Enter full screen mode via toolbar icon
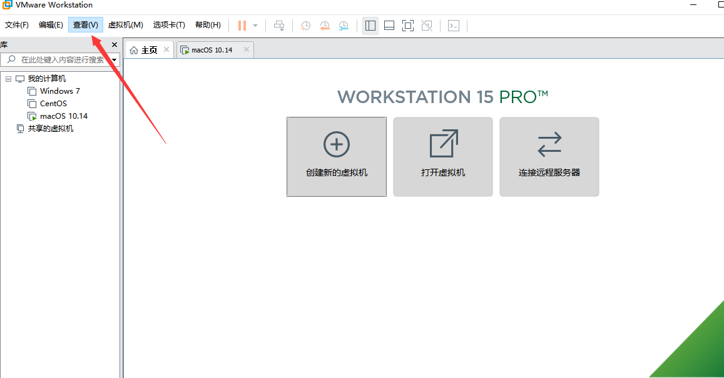Screen dimensions: 724x378 pos(408,26)
